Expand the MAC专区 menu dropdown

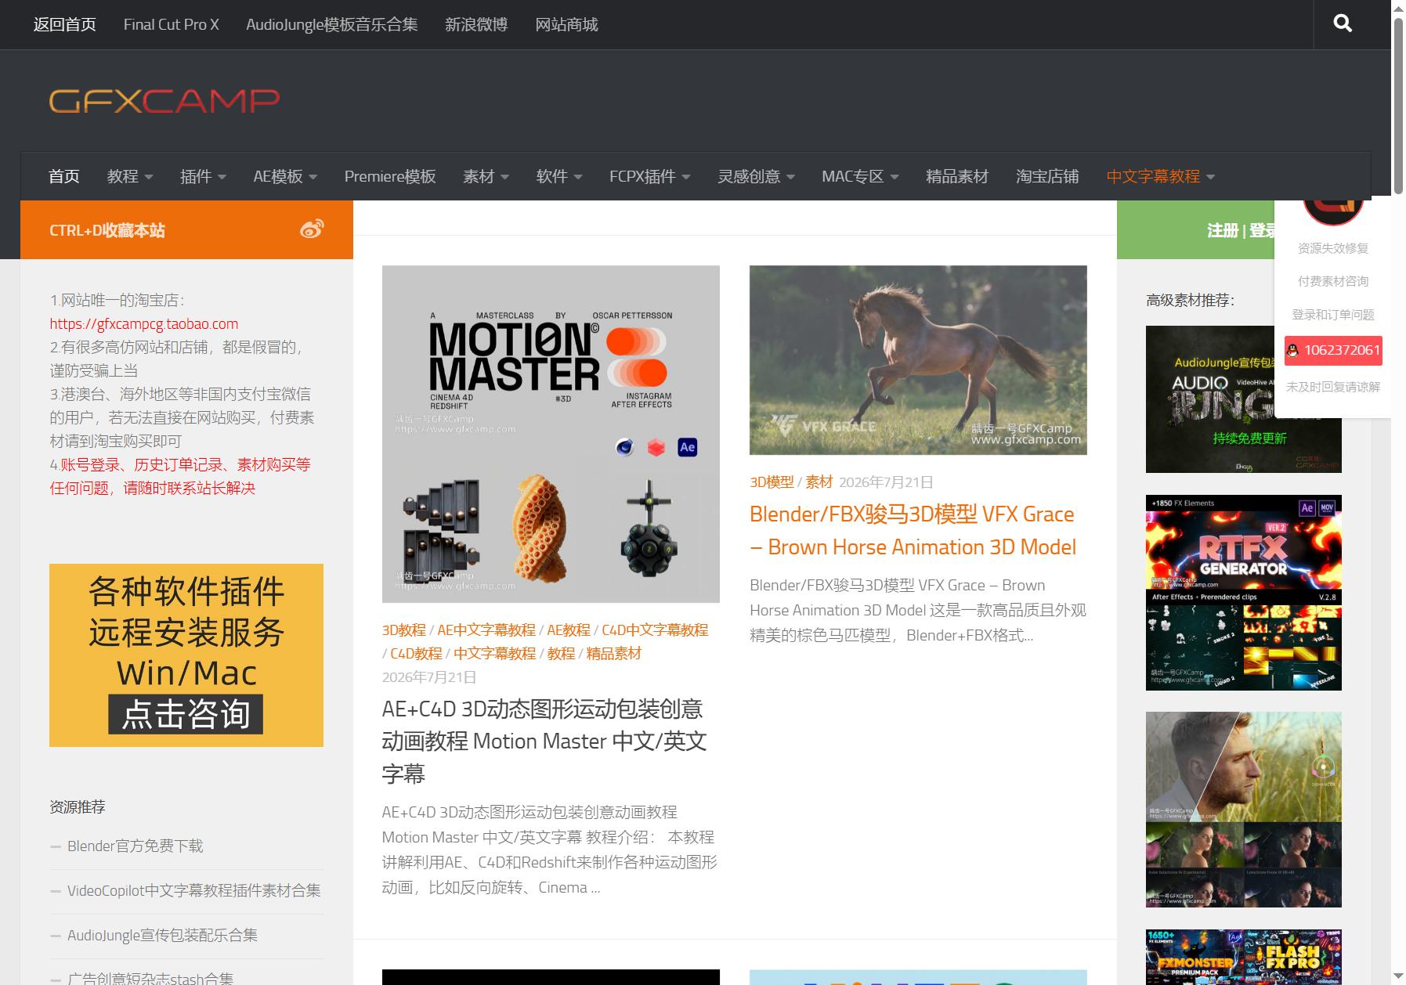pos(860,176)
